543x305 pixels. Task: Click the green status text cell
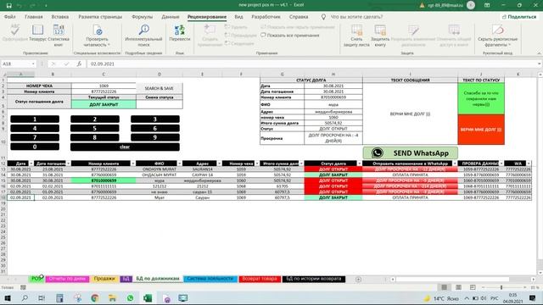point(481,99)
